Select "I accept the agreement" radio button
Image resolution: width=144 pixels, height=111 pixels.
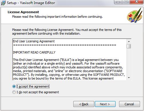[x=14, y=86]
